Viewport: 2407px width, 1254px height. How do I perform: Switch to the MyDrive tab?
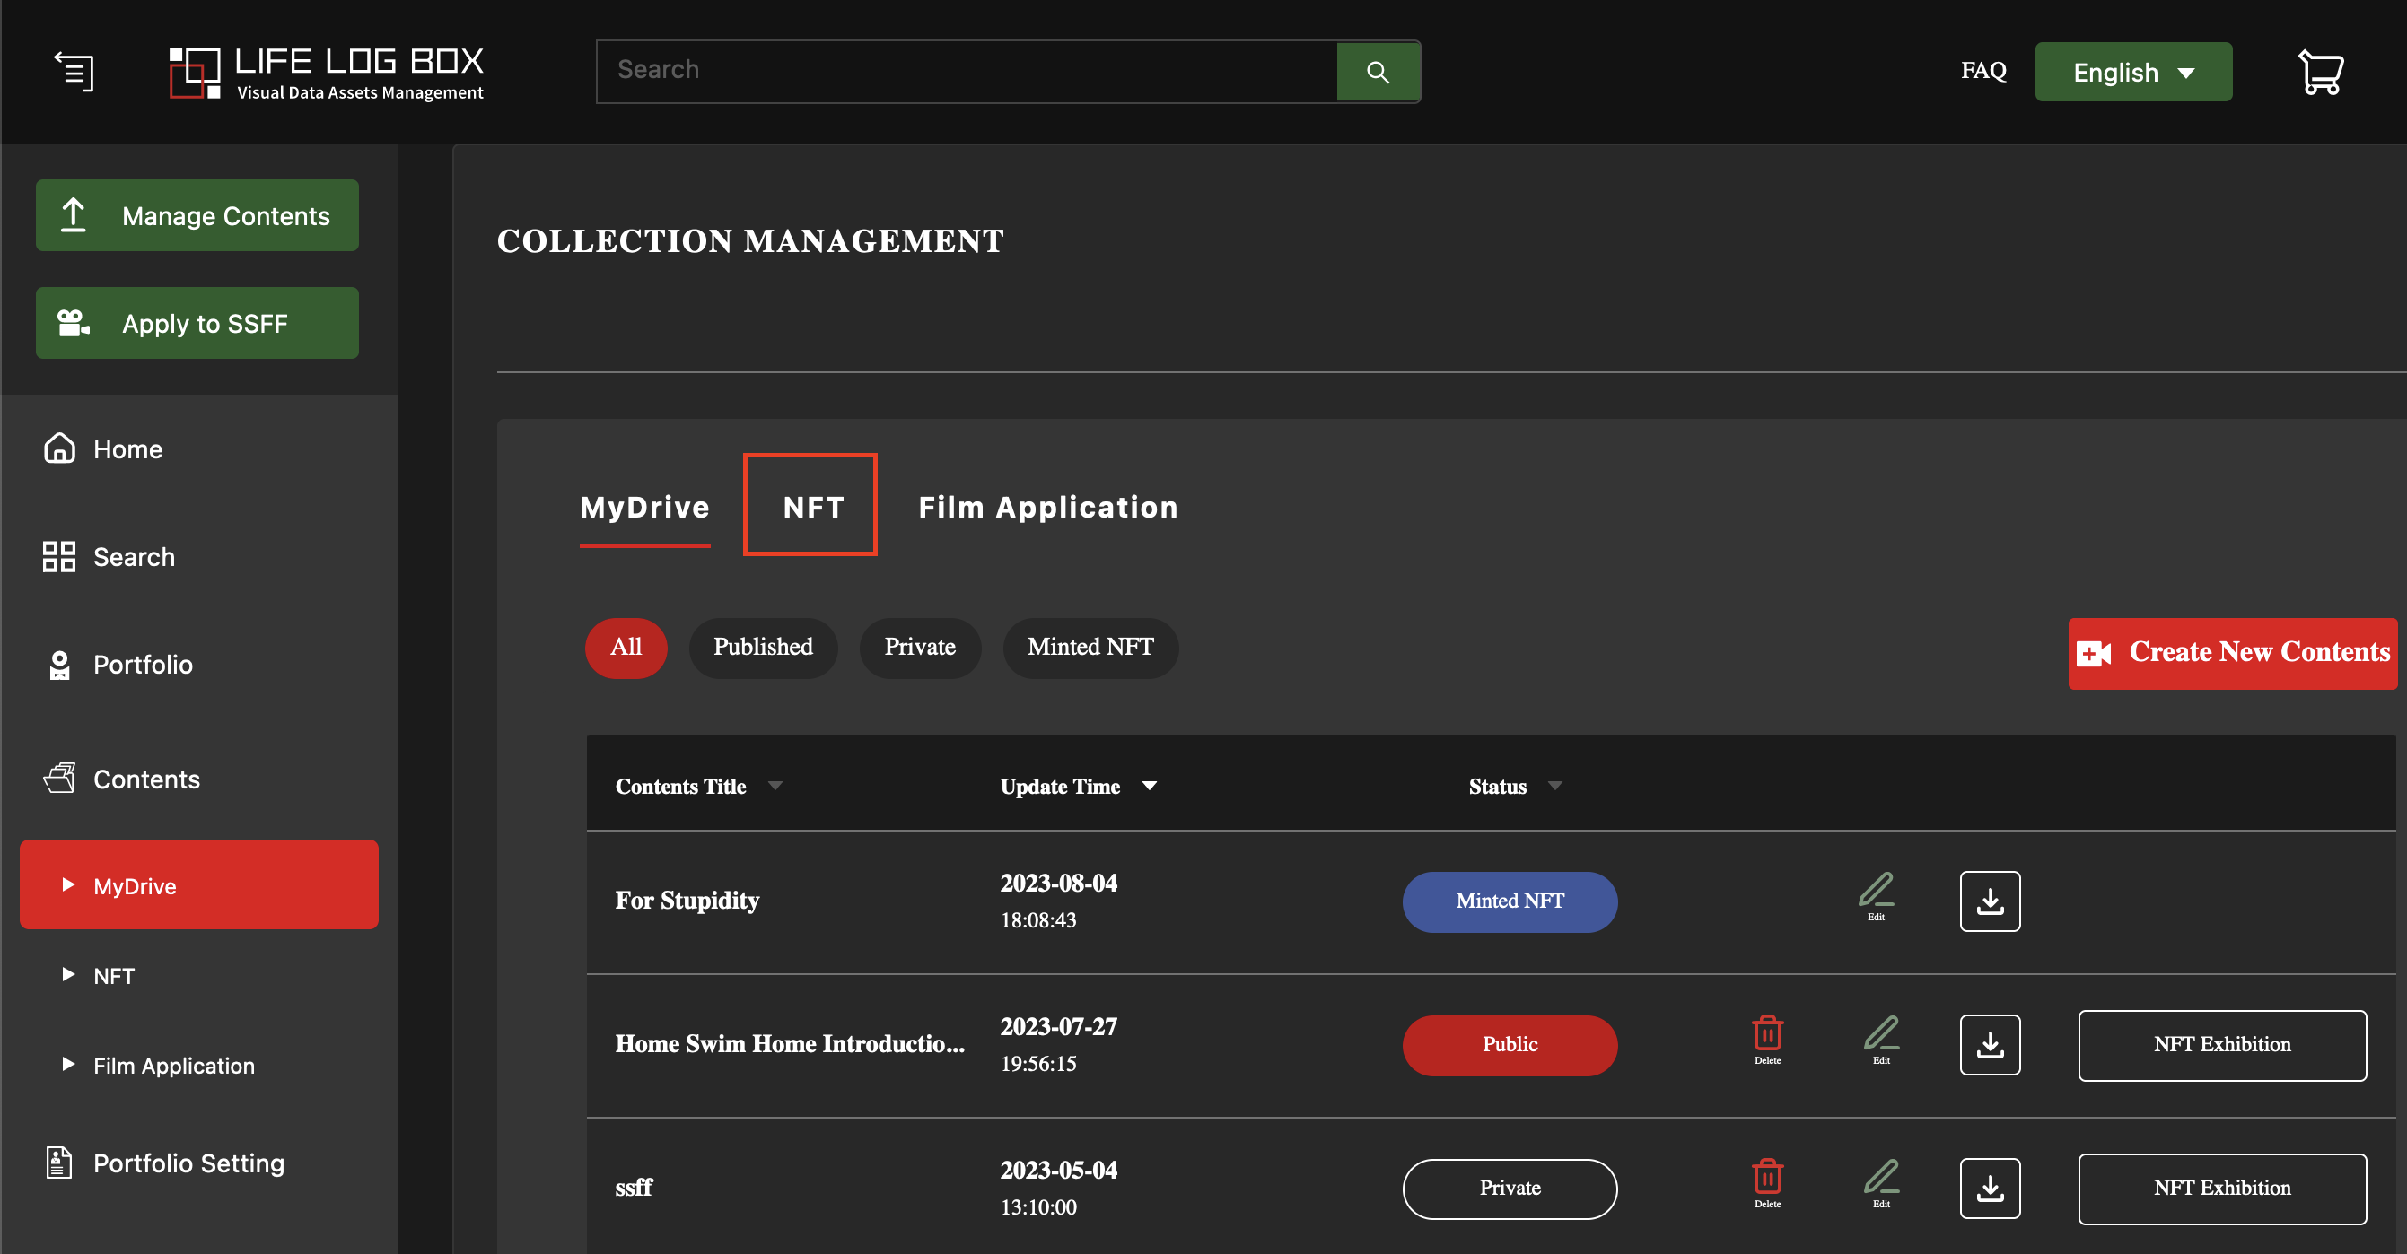644,508
